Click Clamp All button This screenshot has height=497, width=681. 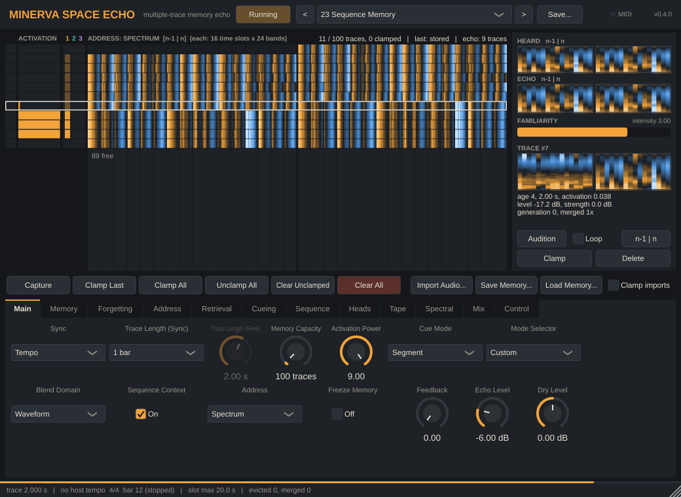coord(170,285)
